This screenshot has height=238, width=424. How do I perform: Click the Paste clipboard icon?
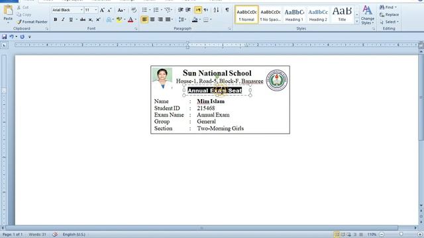pyautogui.click(x=8, y=11)
